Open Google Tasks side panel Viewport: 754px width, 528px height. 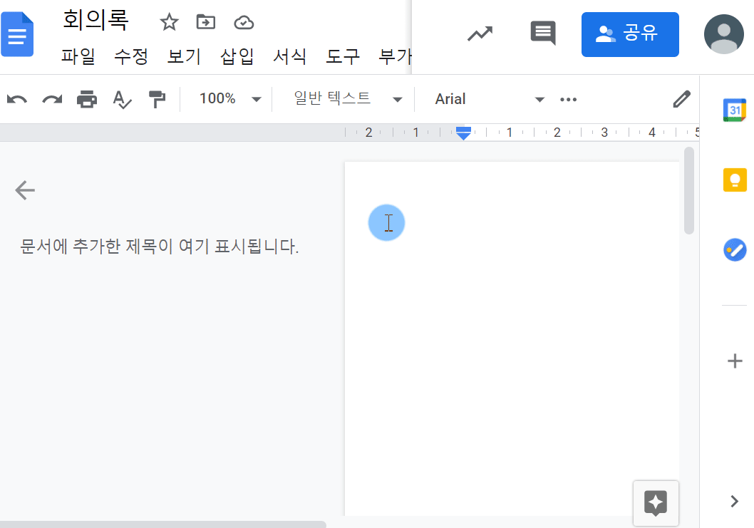pos(735,250)
